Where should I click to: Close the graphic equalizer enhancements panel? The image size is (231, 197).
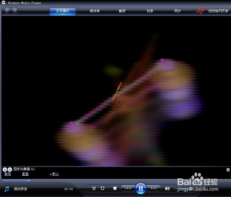(228, 170)
